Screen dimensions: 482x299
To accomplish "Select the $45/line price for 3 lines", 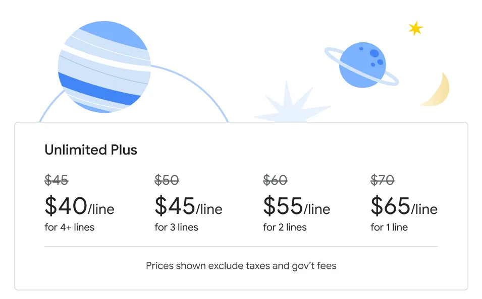I will [188, 206].
